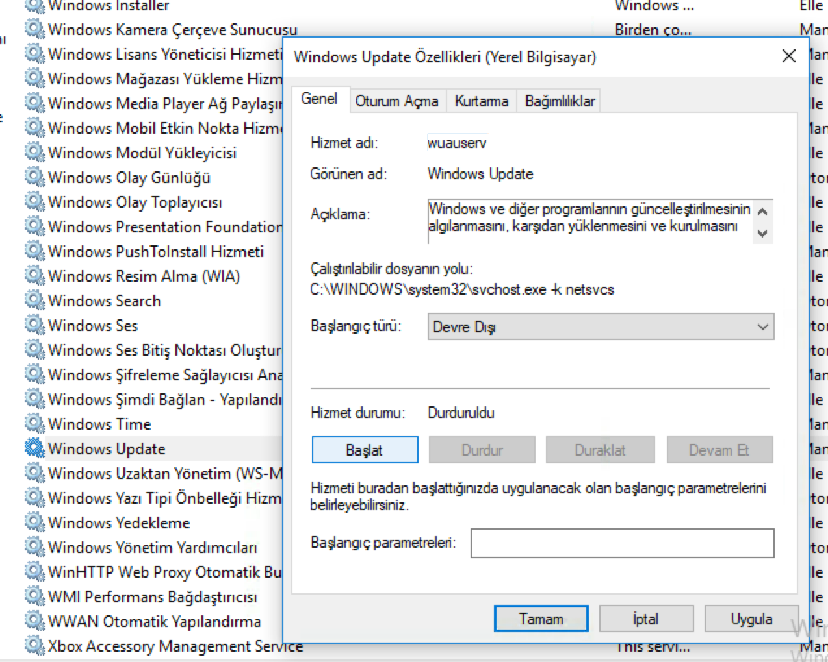Open the Kurtarma tab
Image resolution: width=828 pixels, height=662 pixels.
[x=482, y=101]
